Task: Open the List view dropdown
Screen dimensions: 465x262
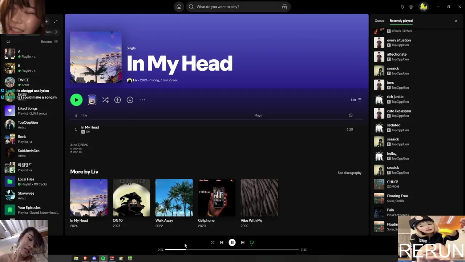Action: [x=356, y=100]
